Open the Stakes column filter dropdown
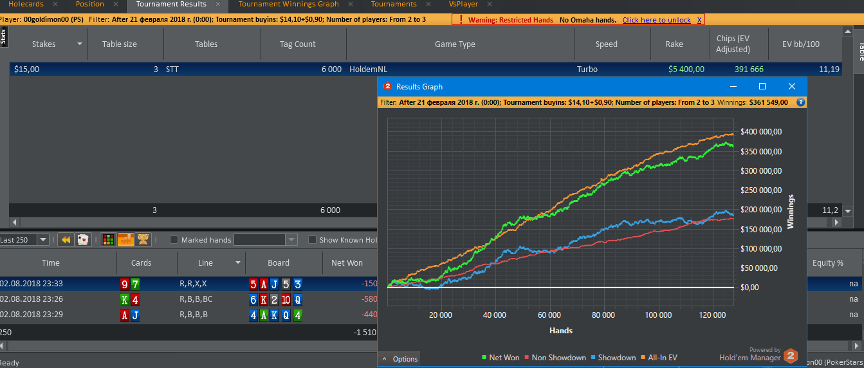 point(80,44)
